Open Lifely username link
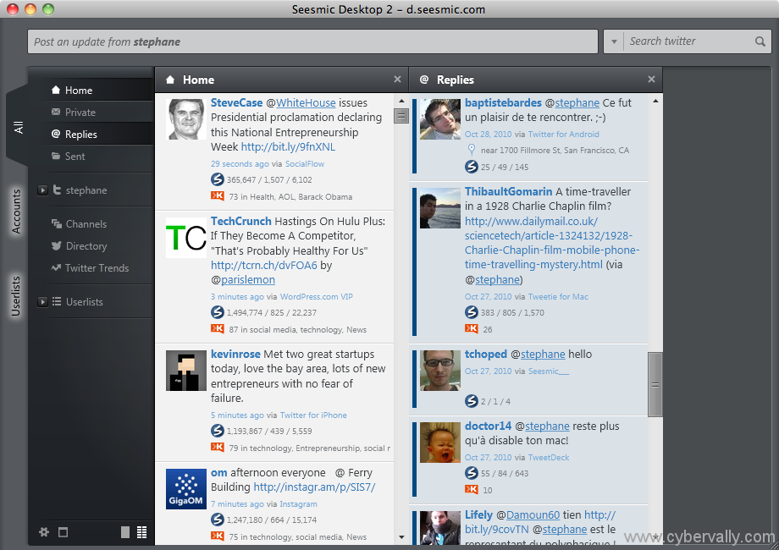Viewport: 779px width, 550px height. coord(478,514)
